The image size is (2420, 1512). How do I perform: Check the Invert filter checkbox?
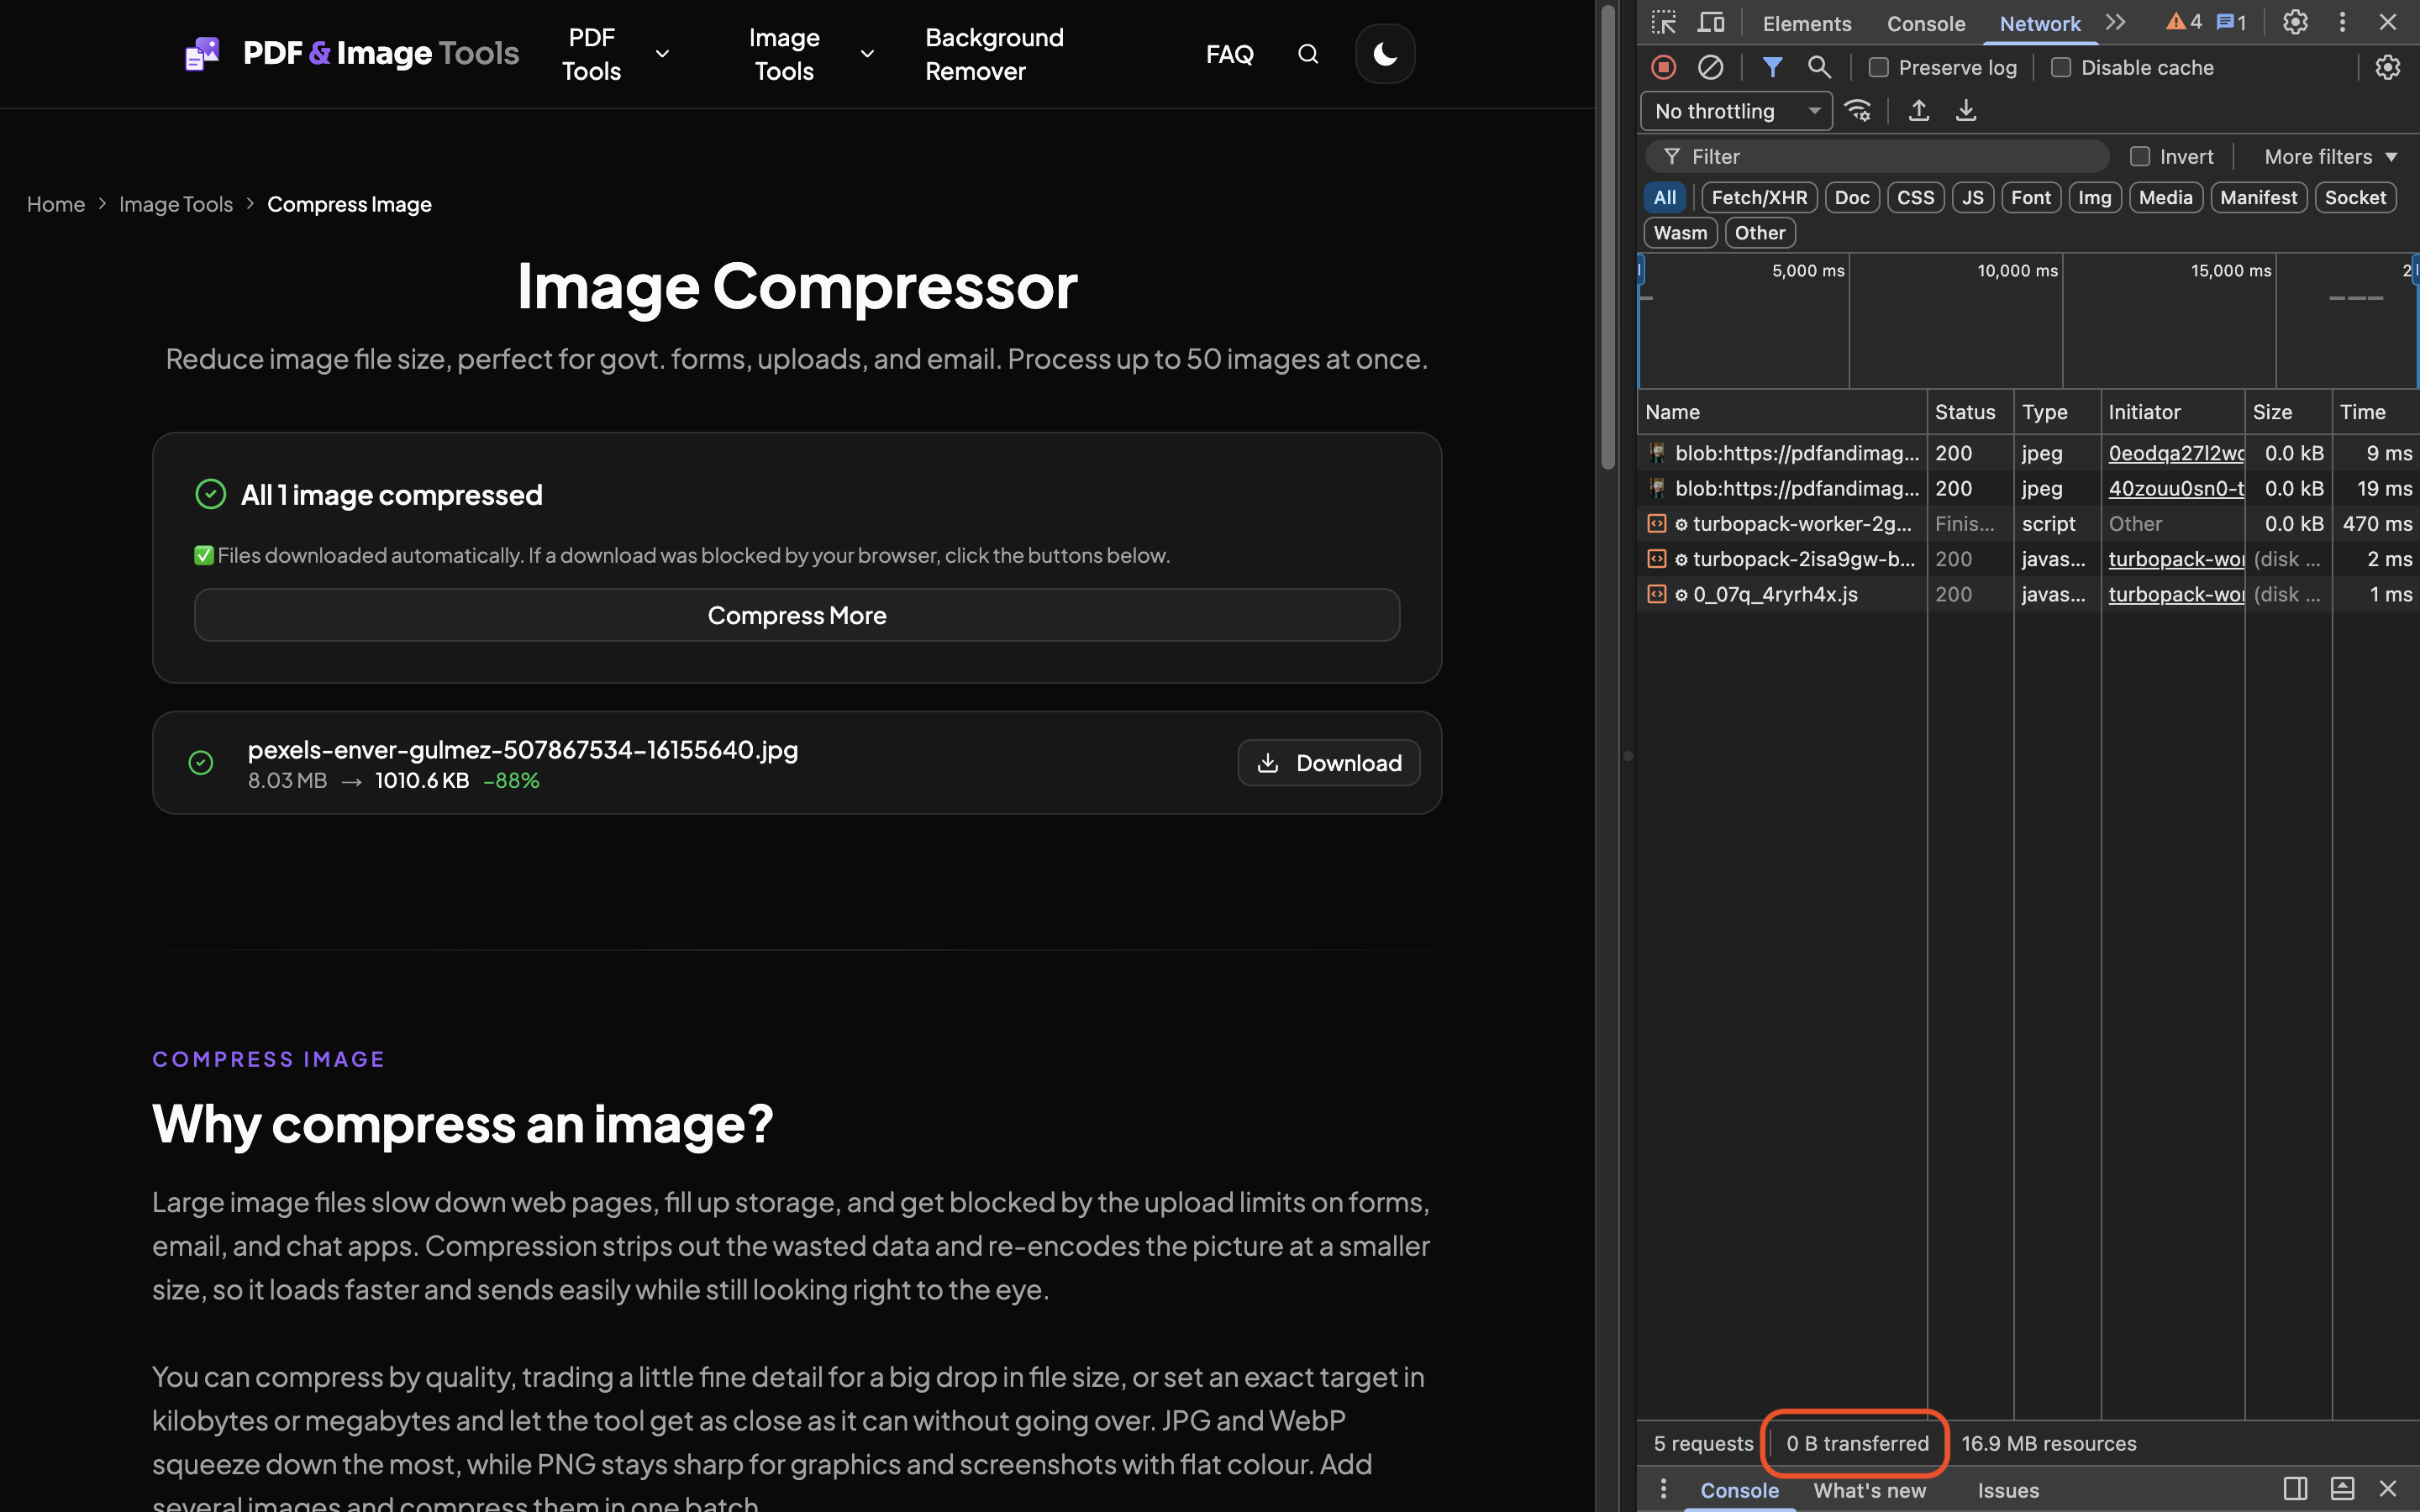pyautogui.click(x=2140, y=157)
